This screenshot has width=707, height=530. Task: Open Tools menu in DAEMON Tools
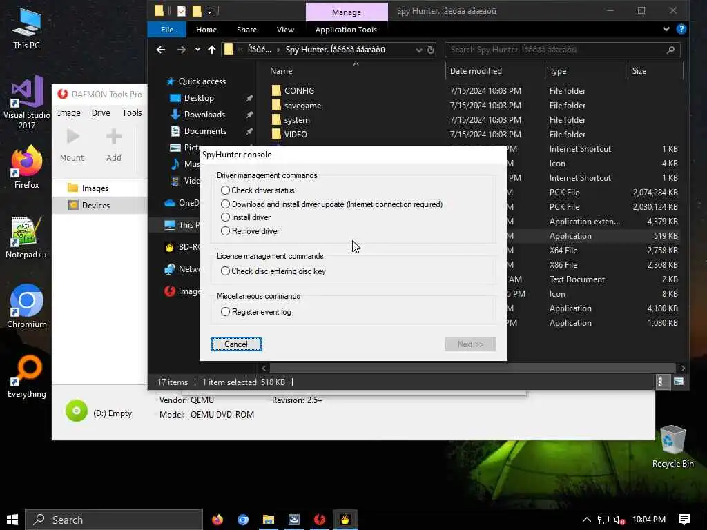click(132, 113)
